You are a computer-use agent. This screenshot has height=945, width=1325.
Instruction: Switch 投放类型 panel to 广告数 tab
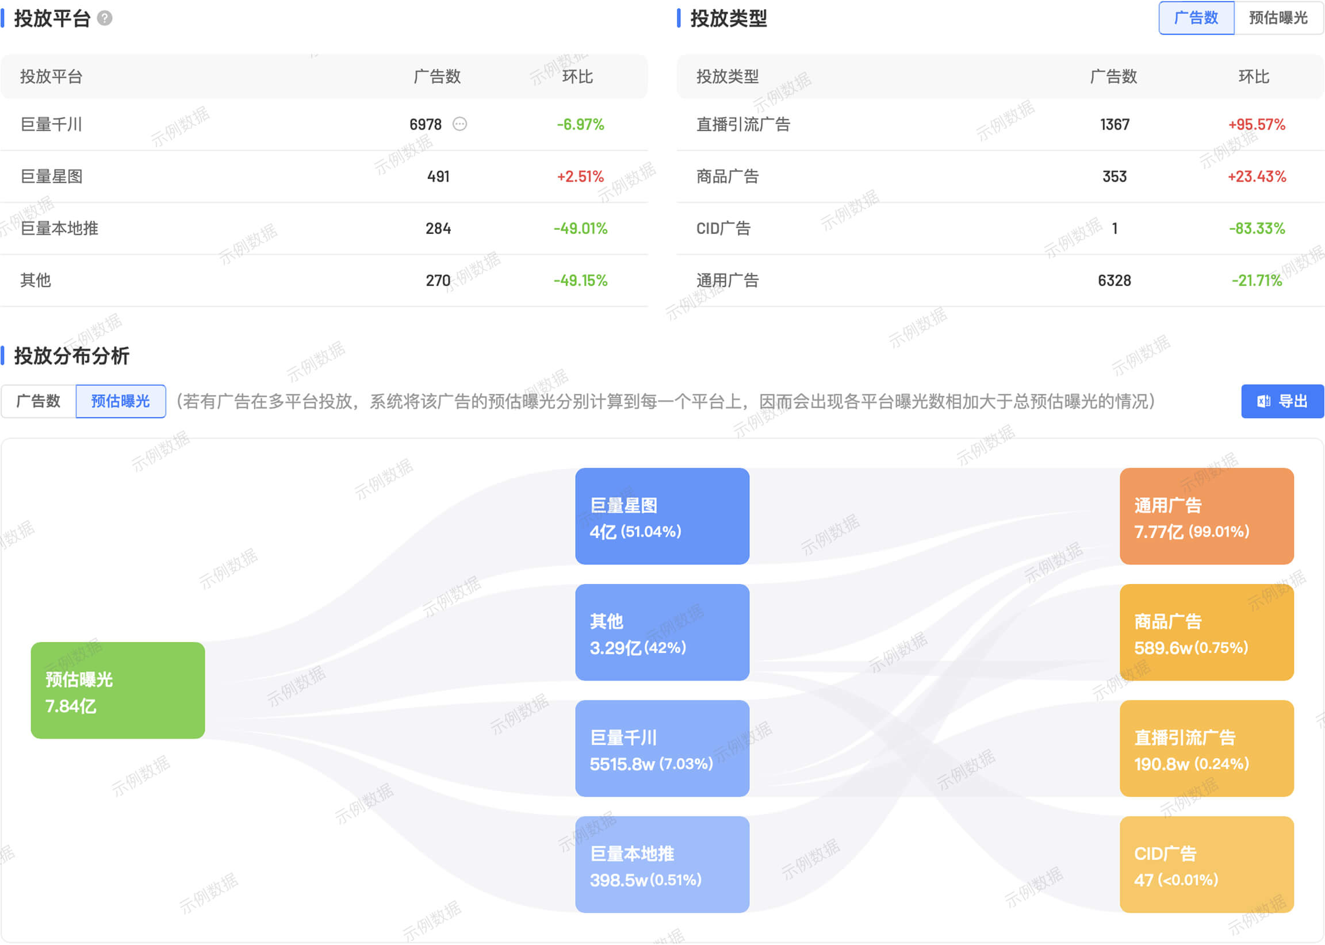1196,18
